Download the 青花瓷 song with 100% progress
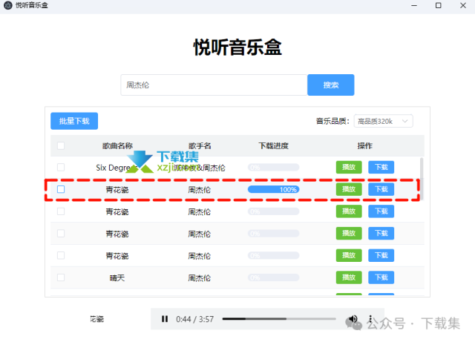Screen dimensions: 475x342 click(x=381, y=189)
